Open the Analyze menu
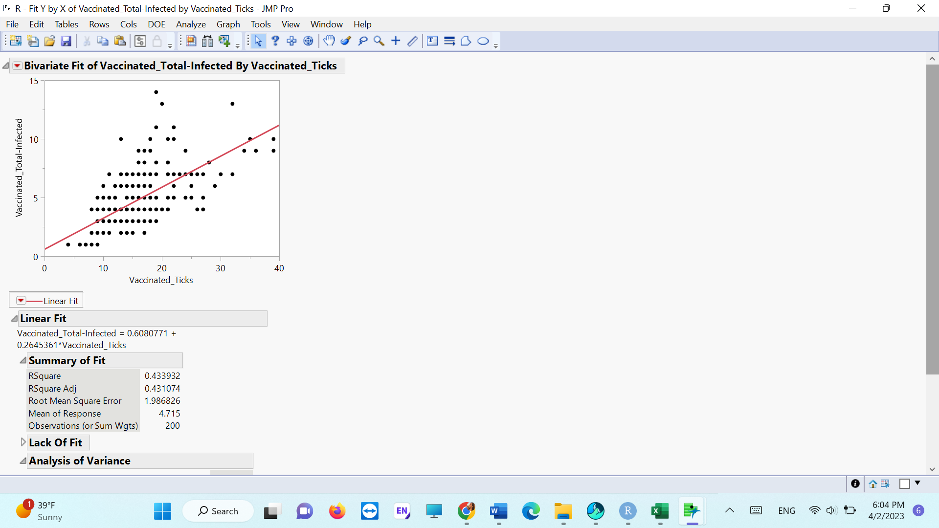The width and height of the screenshot is (939, 528). (x=191, y=24)
